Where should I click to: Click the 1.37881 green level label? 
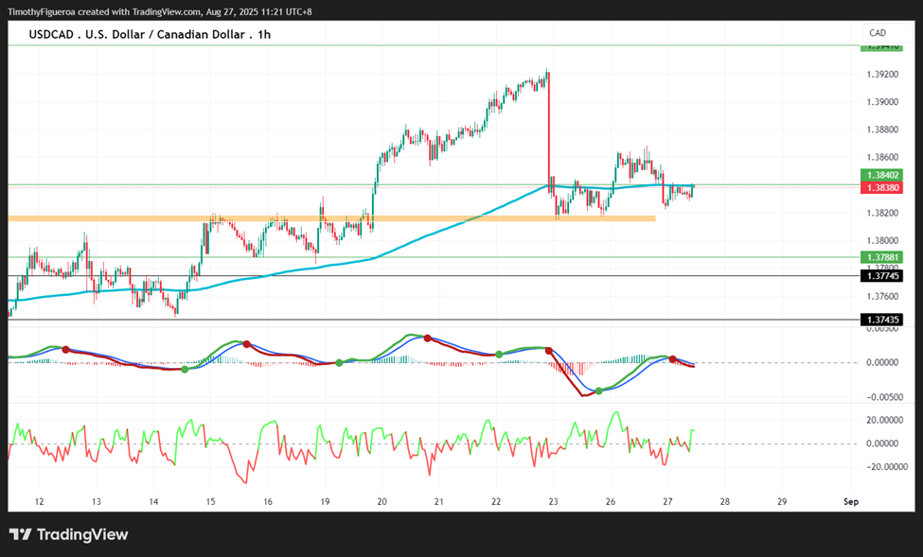881,257
